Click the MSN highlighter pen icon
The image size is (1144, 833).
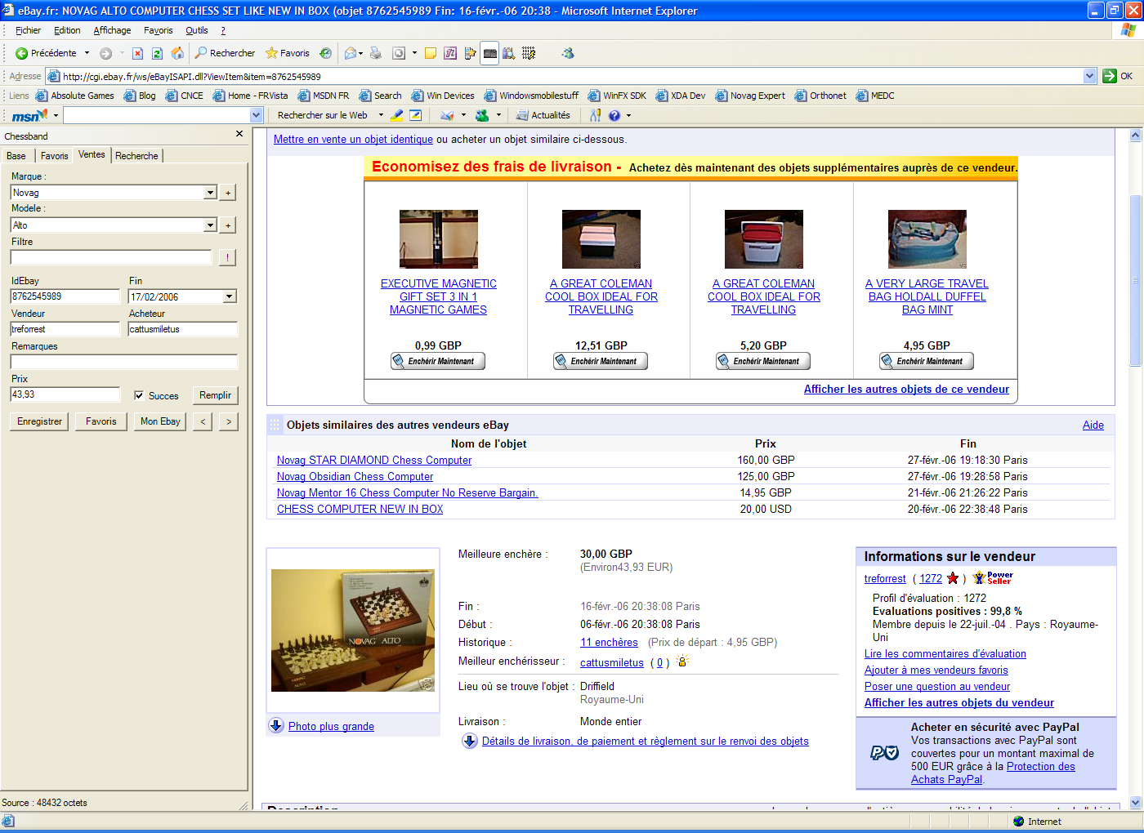[396, 116]
